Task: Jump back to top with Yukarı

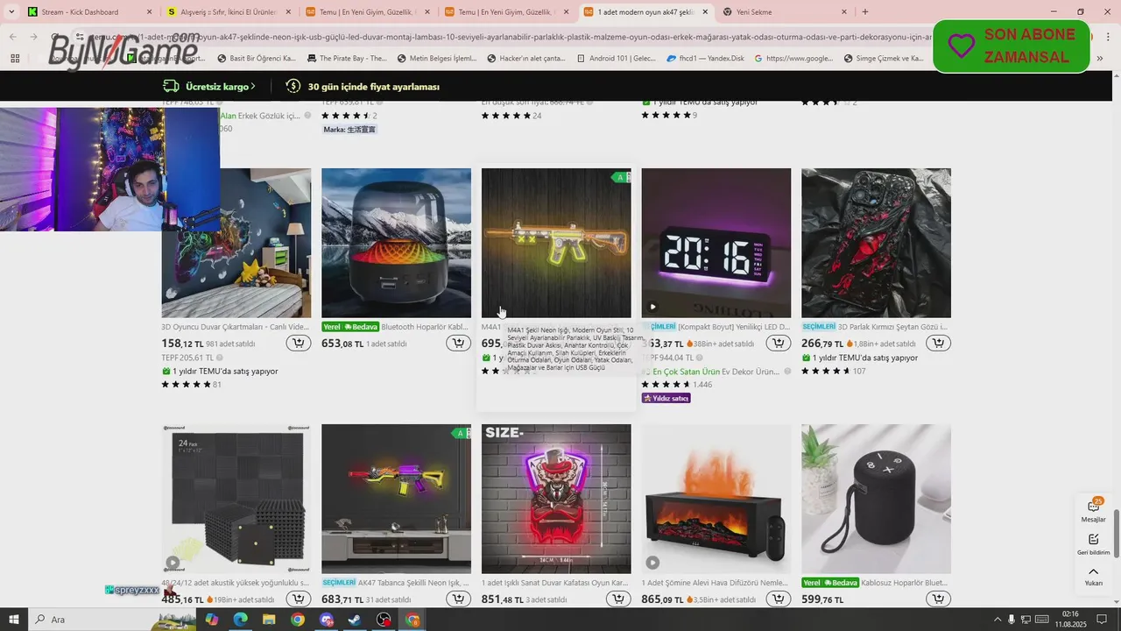Action: click(x=1093, y=576)
